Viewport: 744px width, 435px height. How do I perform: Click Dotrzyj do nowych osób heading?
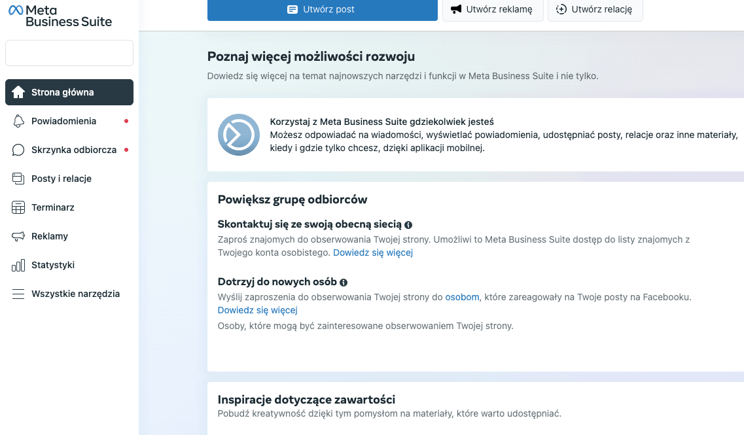pos(277,282)
